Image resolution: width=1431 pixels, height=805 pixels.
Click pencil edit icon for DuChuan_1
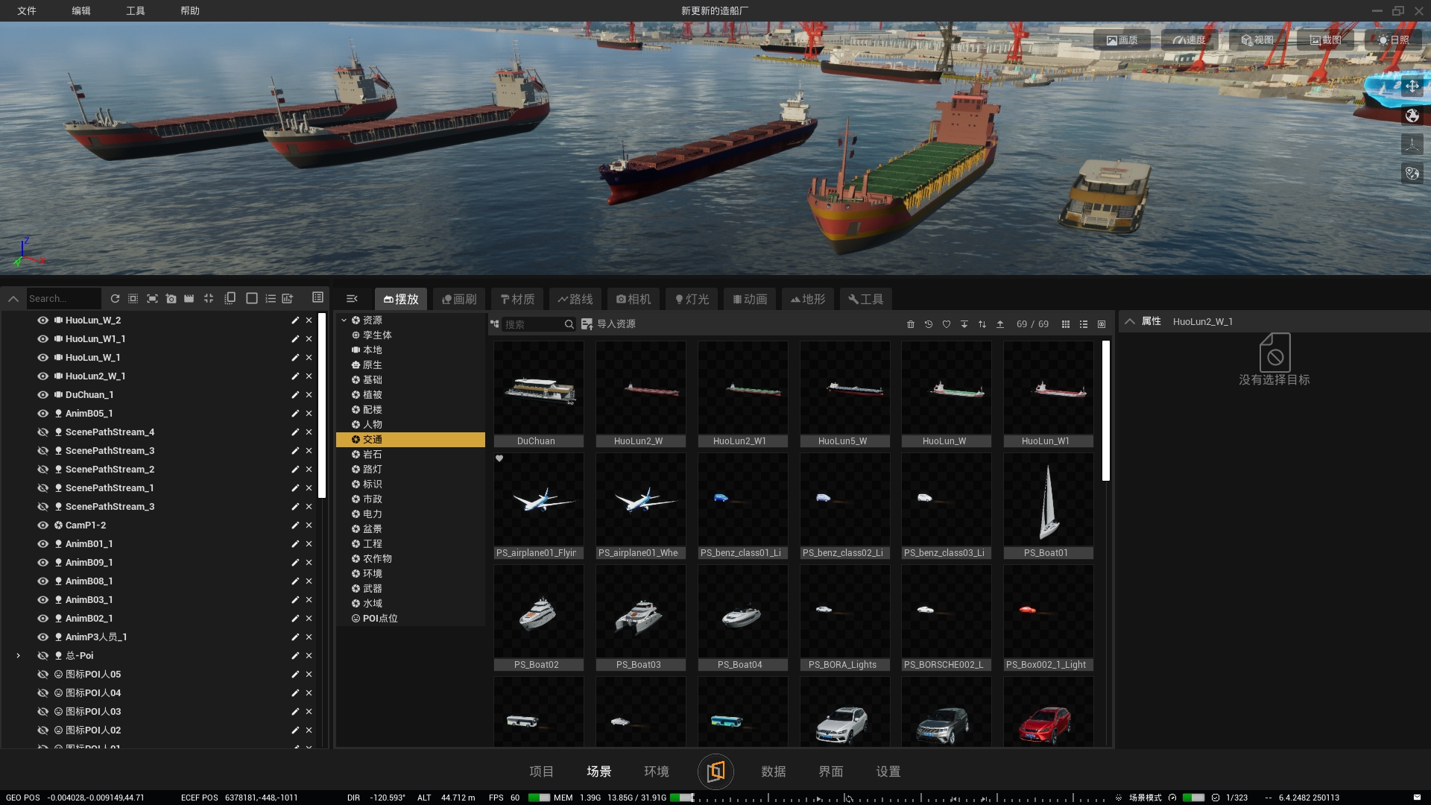tap(295, 395)
